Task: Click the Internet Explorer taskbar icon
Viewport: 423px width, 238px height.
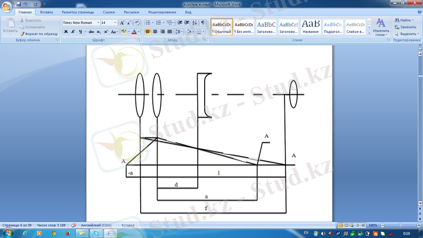Action: coord(25,233)
